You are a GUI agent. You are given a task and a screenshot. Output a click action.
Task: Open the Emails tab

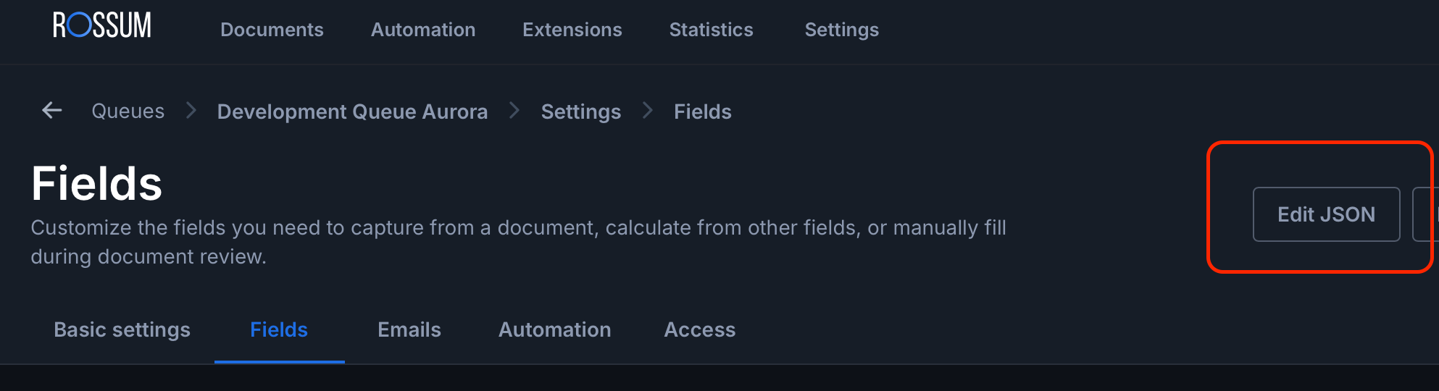[409, 330]
